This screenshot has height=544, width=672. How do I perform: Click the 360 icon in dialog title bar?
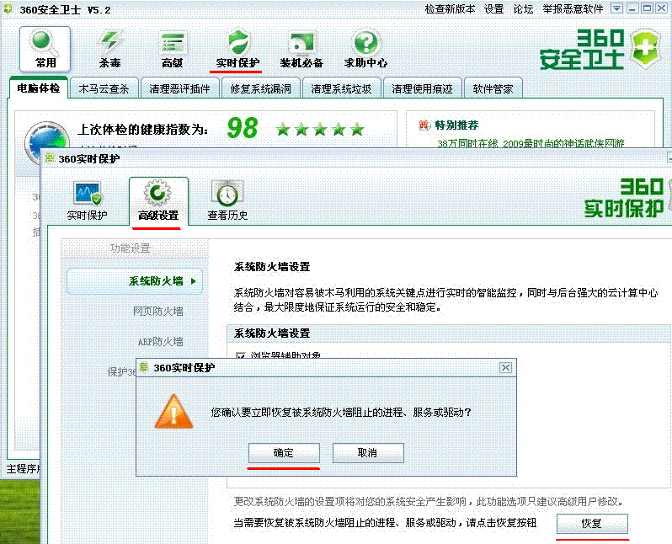pos(143,367)
